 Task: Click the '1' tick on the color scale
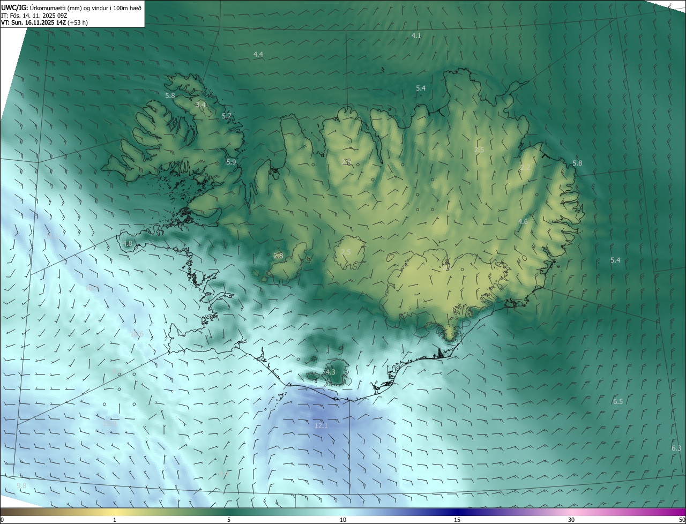115,520
